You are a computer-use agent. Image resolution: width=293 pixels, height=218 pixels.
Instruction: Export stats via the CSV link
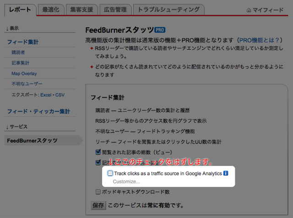60,95
